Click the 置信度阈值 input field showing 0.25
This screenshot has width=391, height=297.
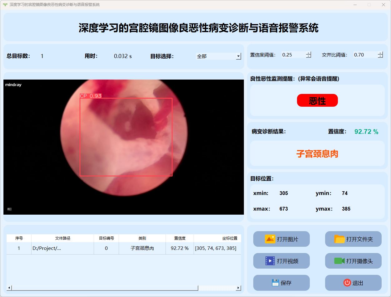(x=293, y=55)
